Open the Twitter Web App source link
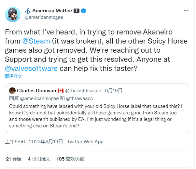The image size is (196, 169). point(85,142)
